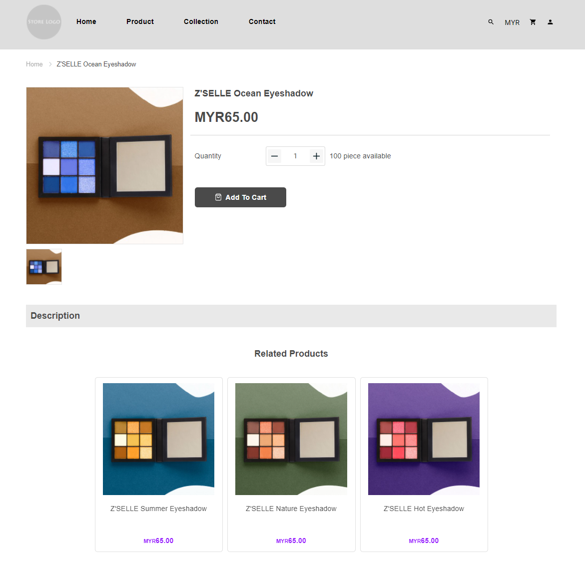Follow the Home breadcrumb link
This screenshot has height=562, width=585.
(34, 64)
